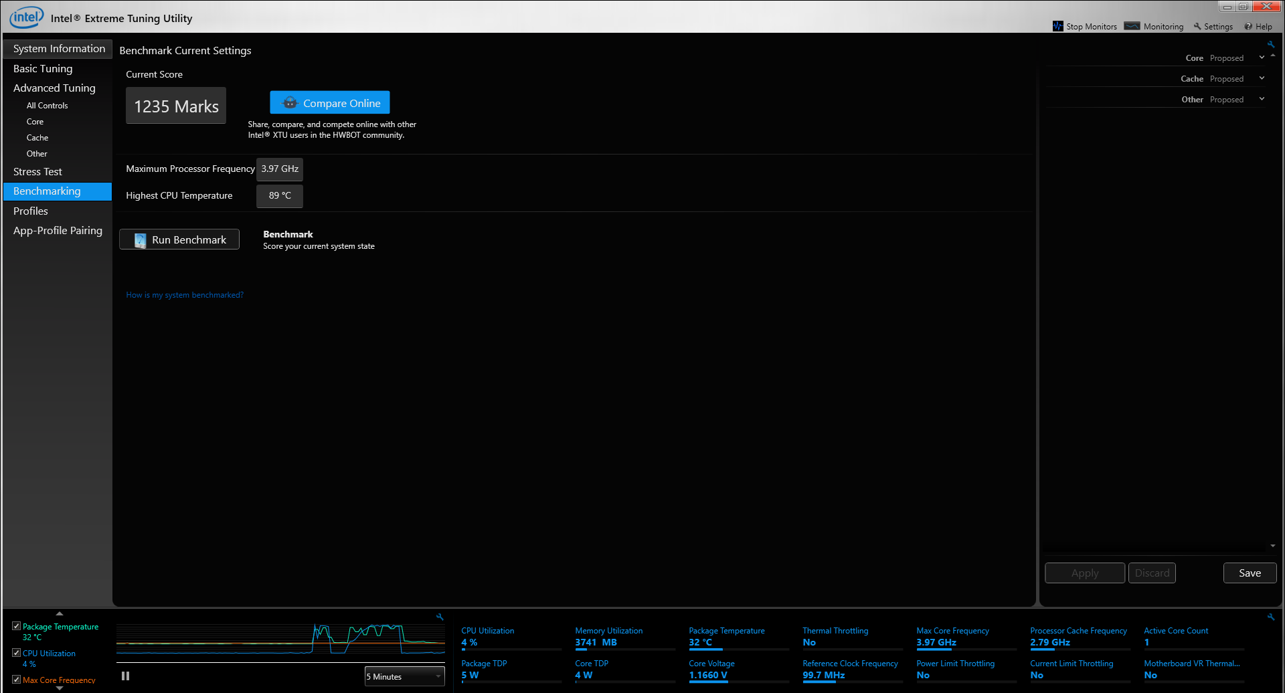Open System Information section
Screen dimensions: 1285x693
(x=58, y=49)
